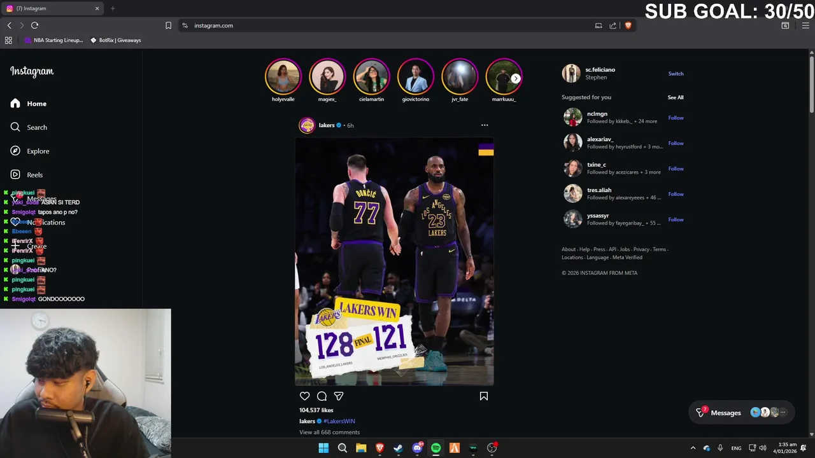The width and height of the screenshot is (815, 458).
Task: Open Explore in the Instagram sidebar
Action: tap(30, 151)
